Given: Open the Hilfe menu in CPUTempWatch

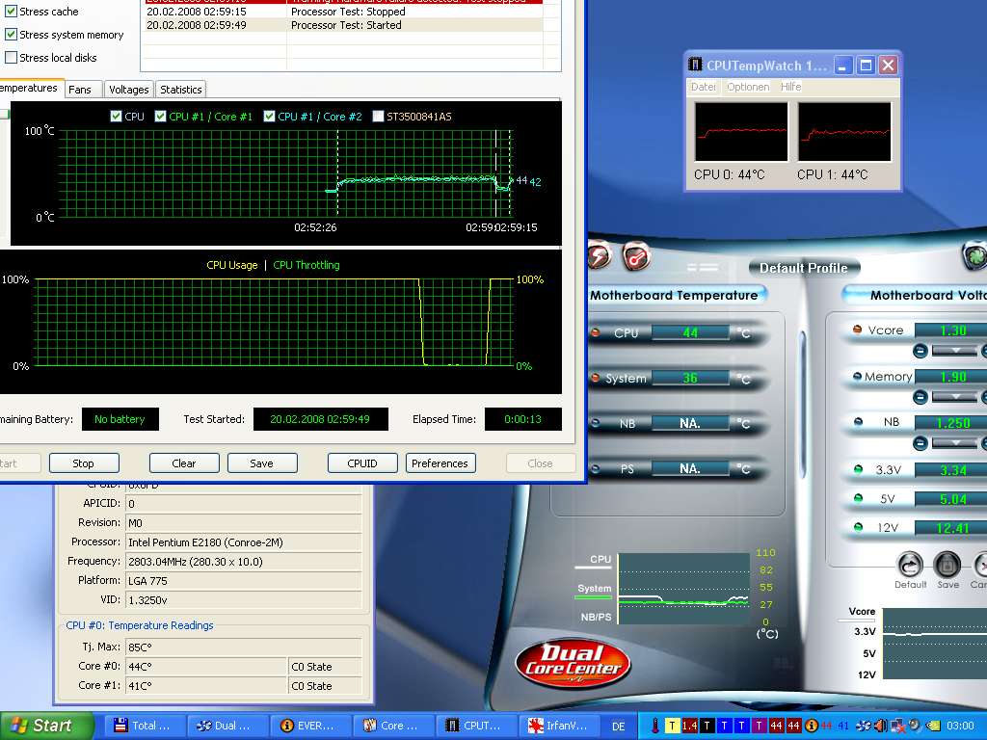Looking at the screenshot, I should 790,87.
